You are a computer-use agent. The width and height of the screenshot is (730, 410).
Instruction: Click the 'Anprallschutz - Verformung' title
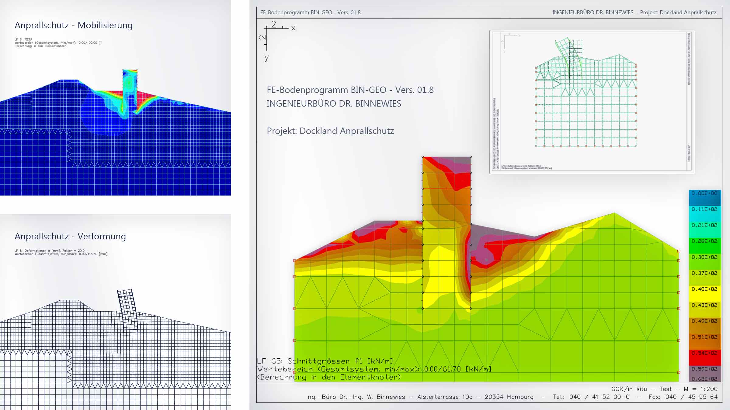[x=70, y=236]
